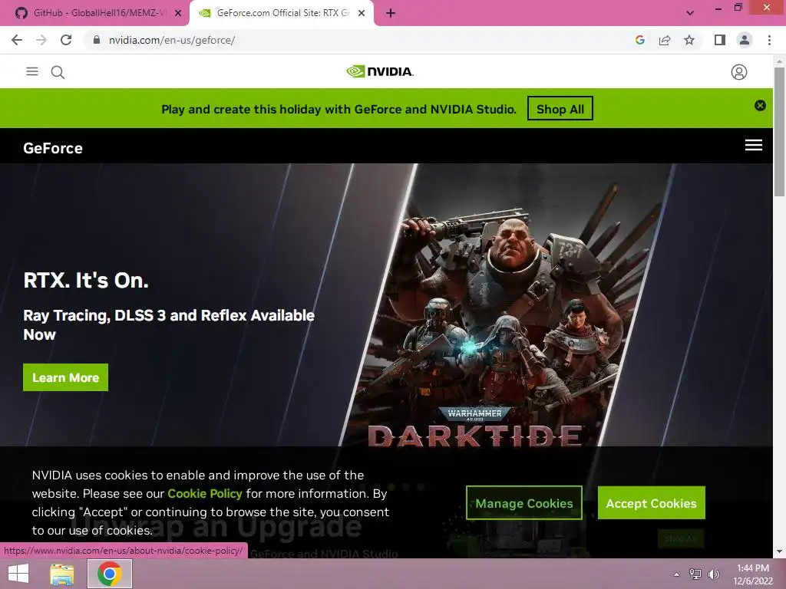Click the Learn More button
Screen dimensions: 786x589
[x=66, y=377]
